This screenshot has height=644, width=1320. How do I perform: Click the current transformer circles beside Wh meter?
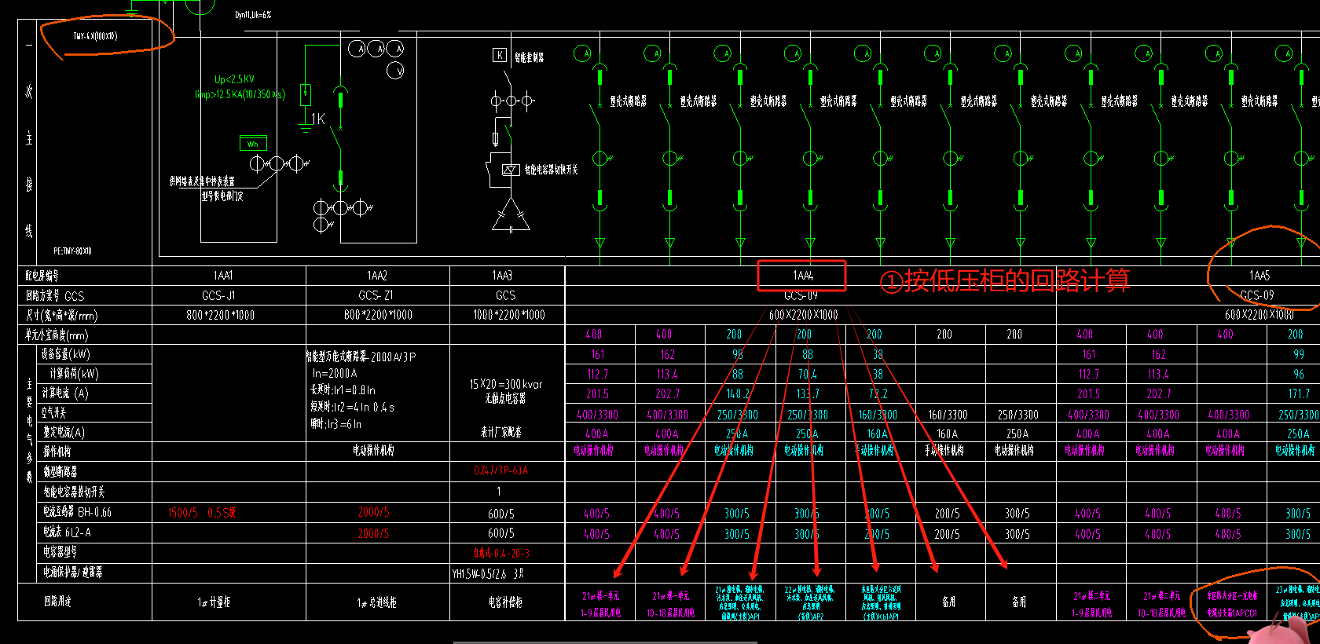[x=278, y=163]
